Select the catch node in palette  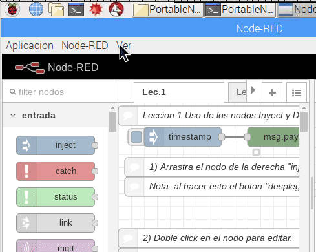tap(56, 171)
